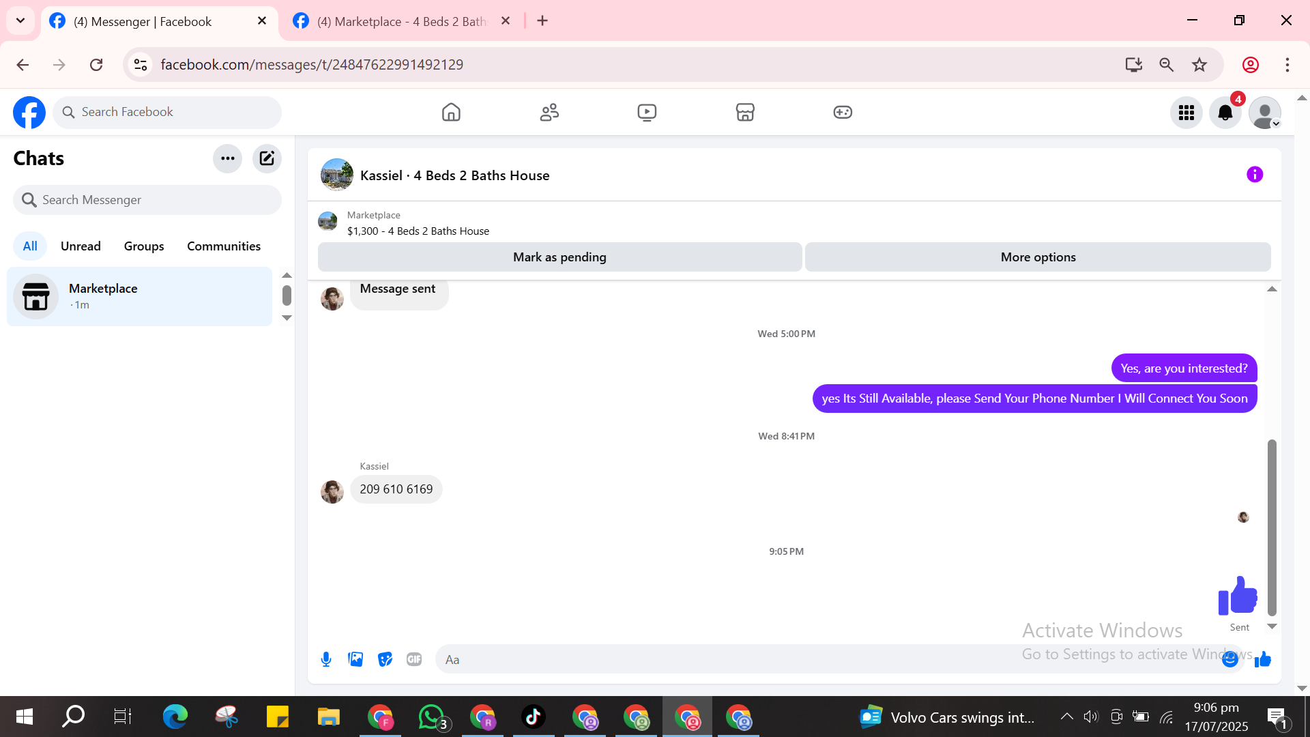
Task: Click the chat list scrollbar thumb
Action: click(x=287, y=295)
